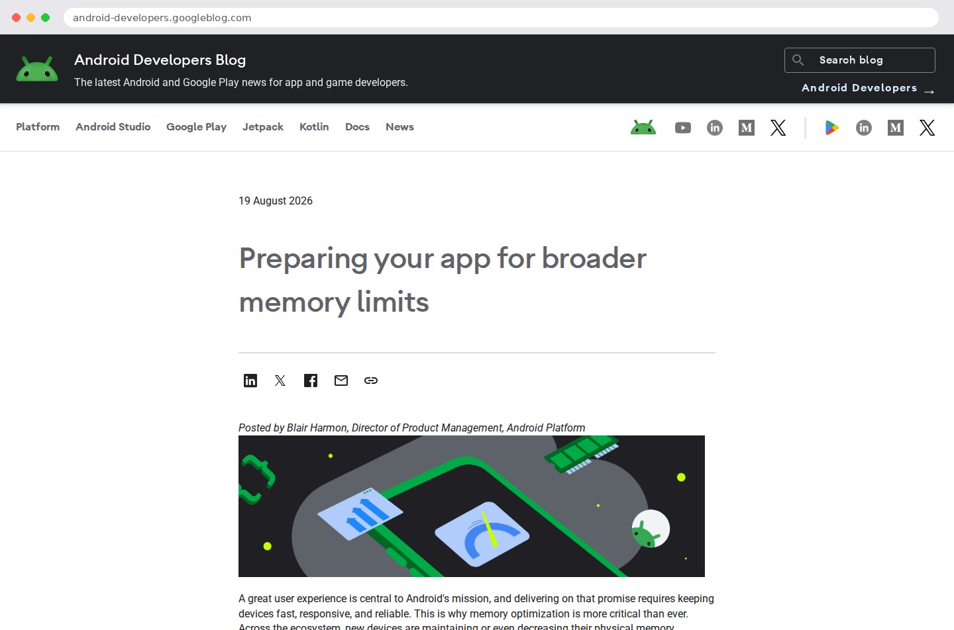
Task: Click the 'Posted by Blair Harmon' byline
Action: coord(412,428)
